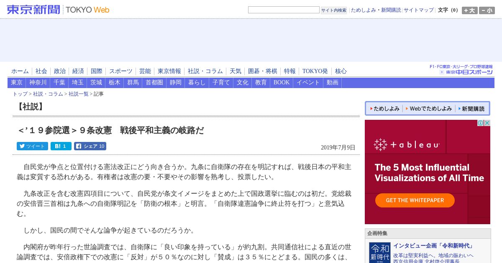
Task: Open 教育 in the blue bar
Action: coord(261,83)
